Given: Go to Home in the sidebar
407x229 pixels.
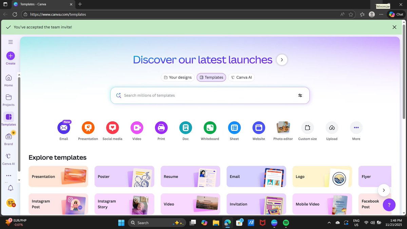Looking at the screenshot, I should [x=8, y=81].
